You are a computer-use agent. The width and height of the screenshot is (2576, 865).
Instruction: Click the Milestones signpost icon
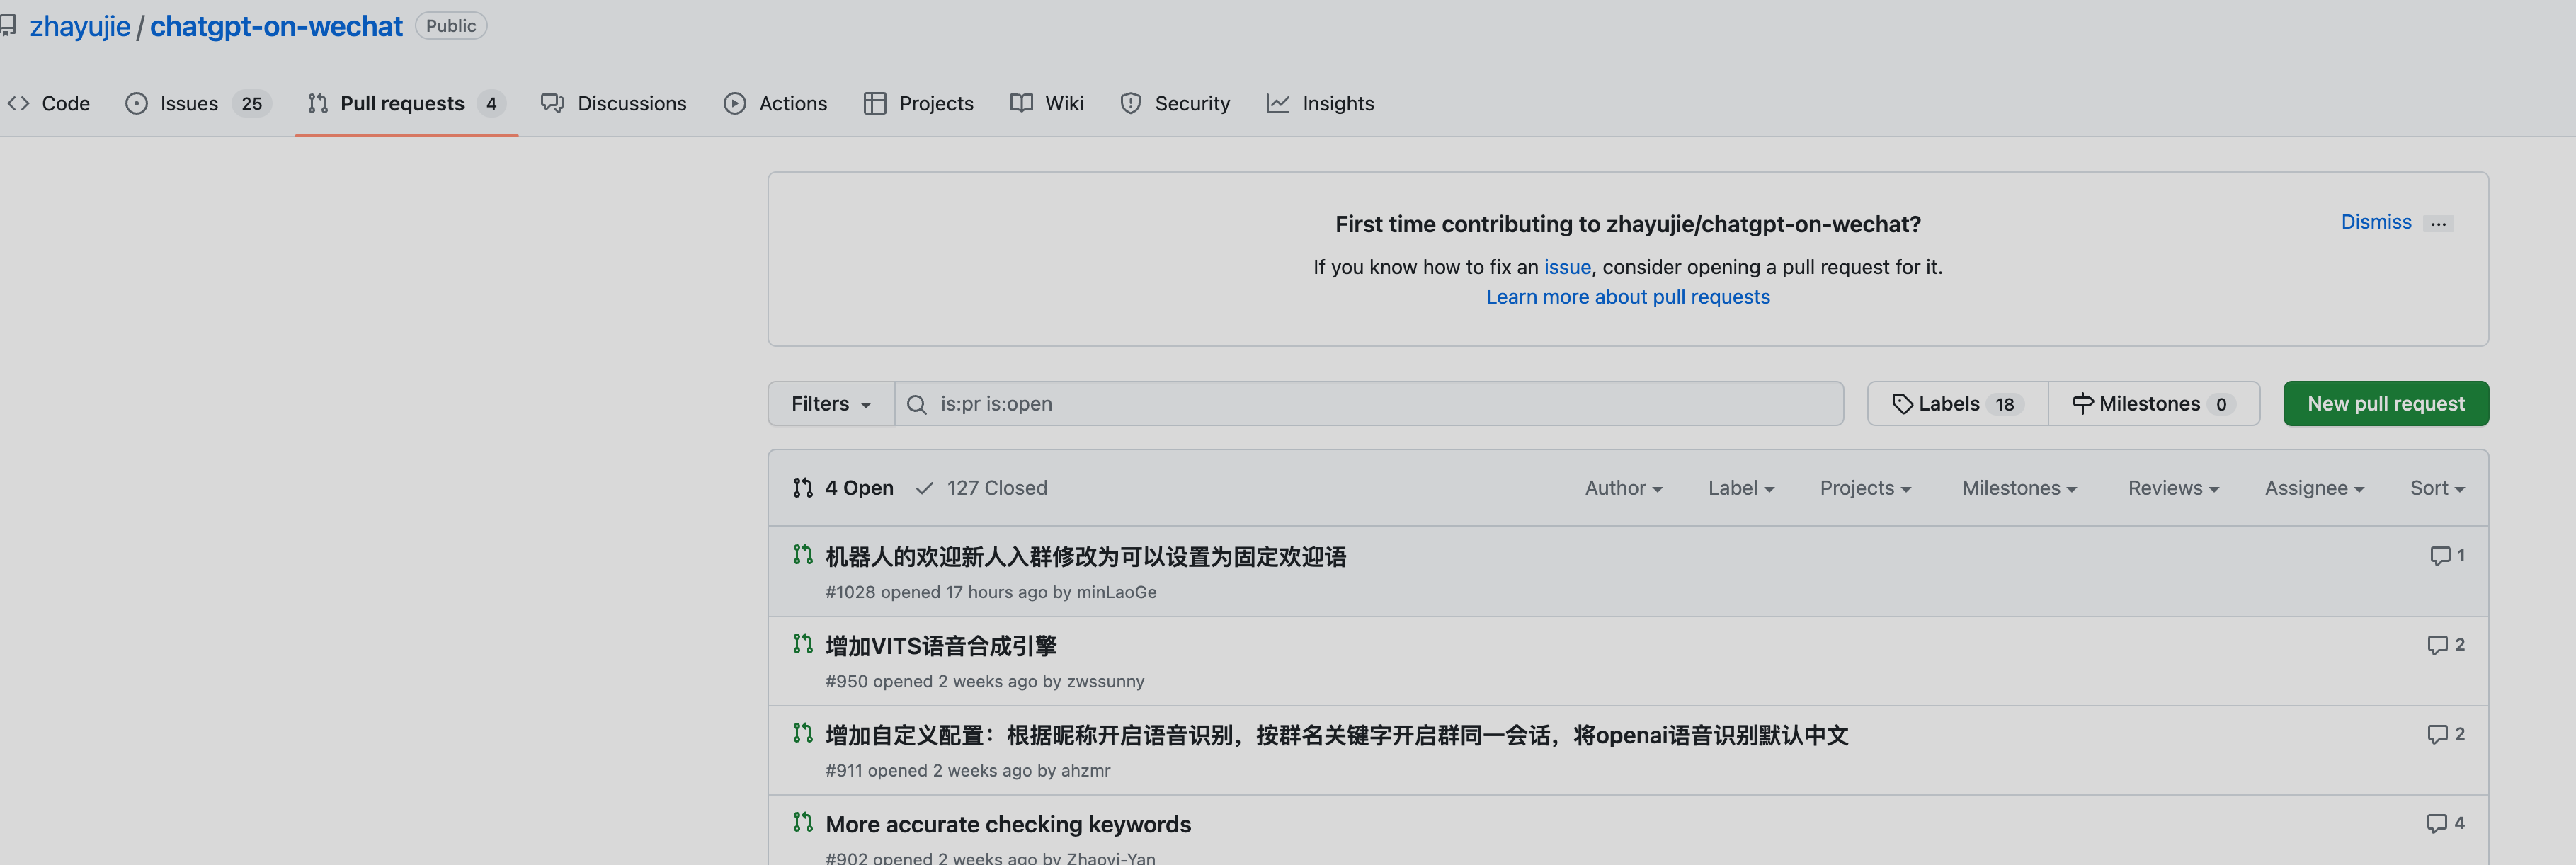pyautogui.click(x=2083, y=403)
